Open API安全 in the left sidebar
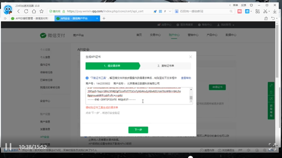Screen dimensions: 282x158 (x=45, y=137)
